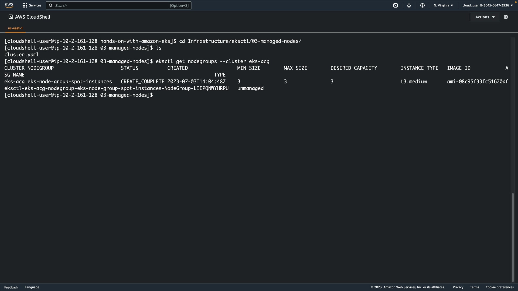Expand the cloud_user account dropdown

488,5
